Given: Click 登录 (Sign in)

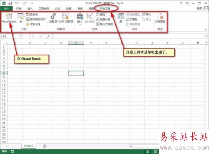Looking at the screenshot, I should coord(200,8).
